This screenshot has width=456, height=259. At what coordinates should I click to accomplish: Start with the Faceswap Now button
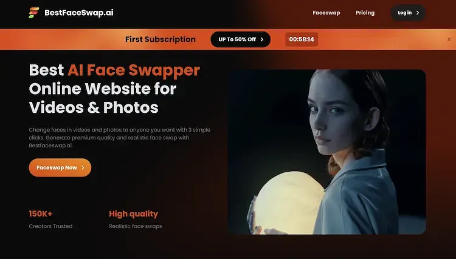(60, 167)
